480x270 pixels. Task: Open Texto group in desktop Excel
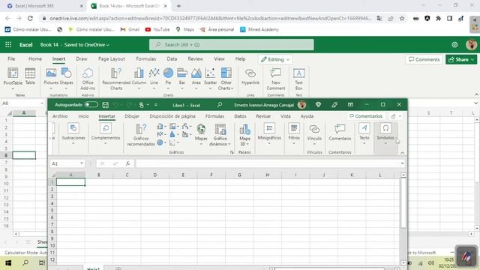point(364,133)
